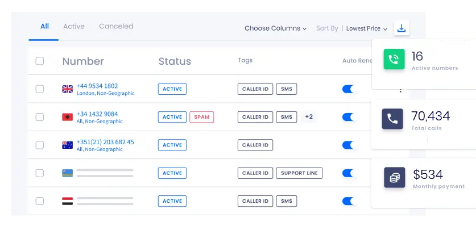Click the green active numbers phone icon

(393, 59)
